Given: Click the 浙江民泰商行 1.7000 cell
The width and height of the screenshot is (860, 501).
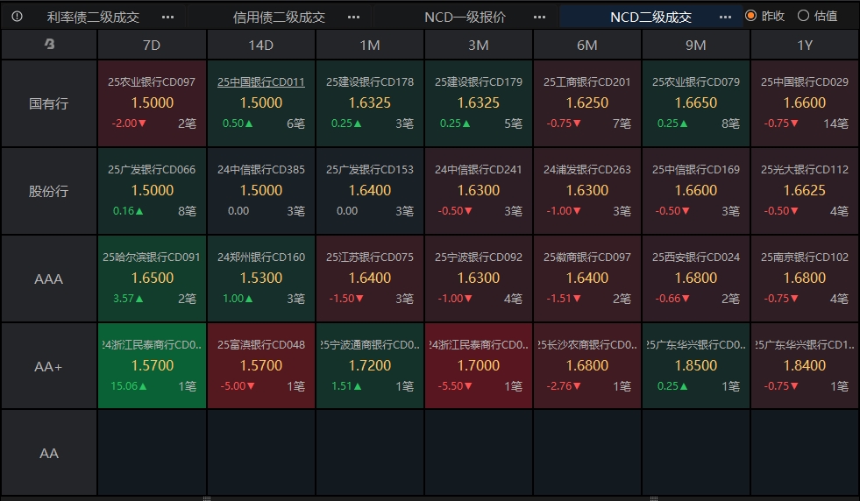Looking at the screenshot, I should click(479, 365).
